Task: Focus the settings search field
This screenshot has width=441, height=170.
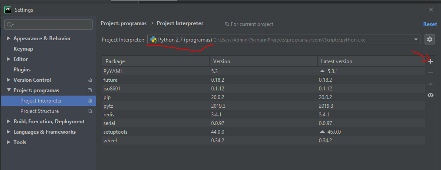Action: coord(48,25)
